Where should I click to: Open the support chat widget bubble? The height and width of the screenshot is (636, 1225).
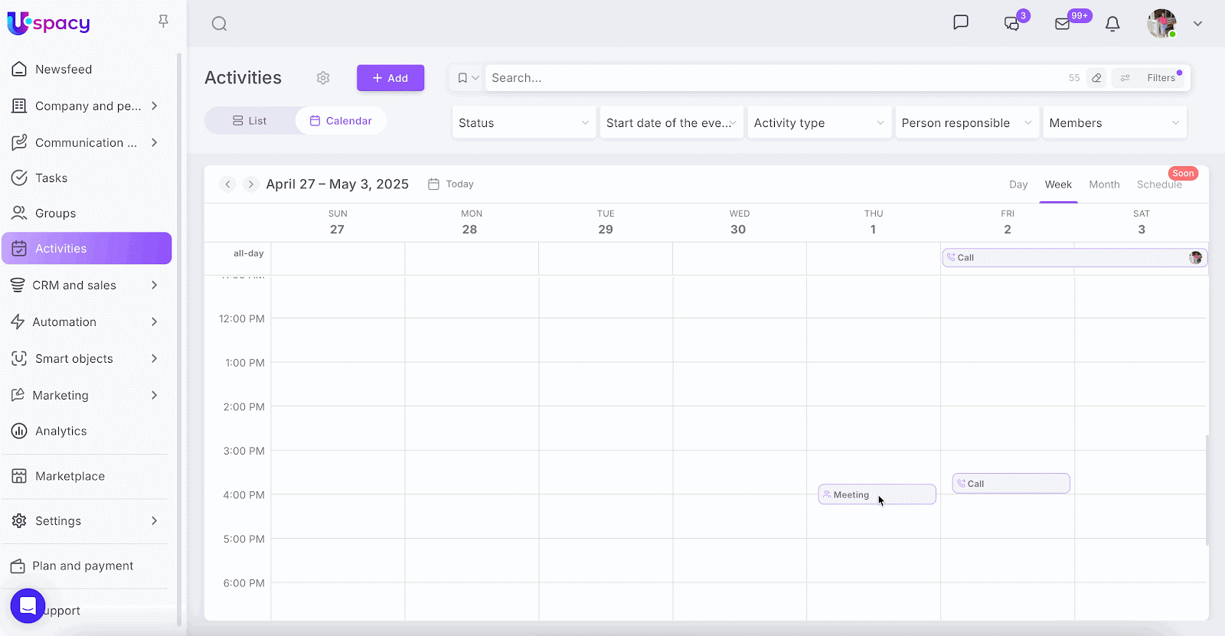pyautogui.click(x=28, y=606)
